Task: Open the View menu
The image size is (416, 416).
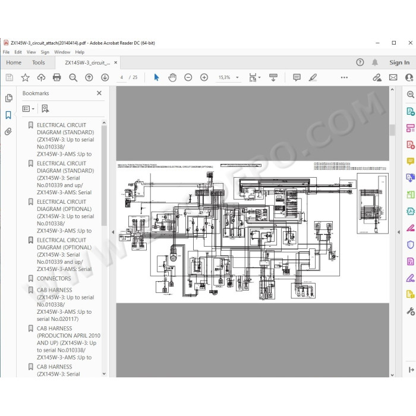Action: click(x=31, y=52)
